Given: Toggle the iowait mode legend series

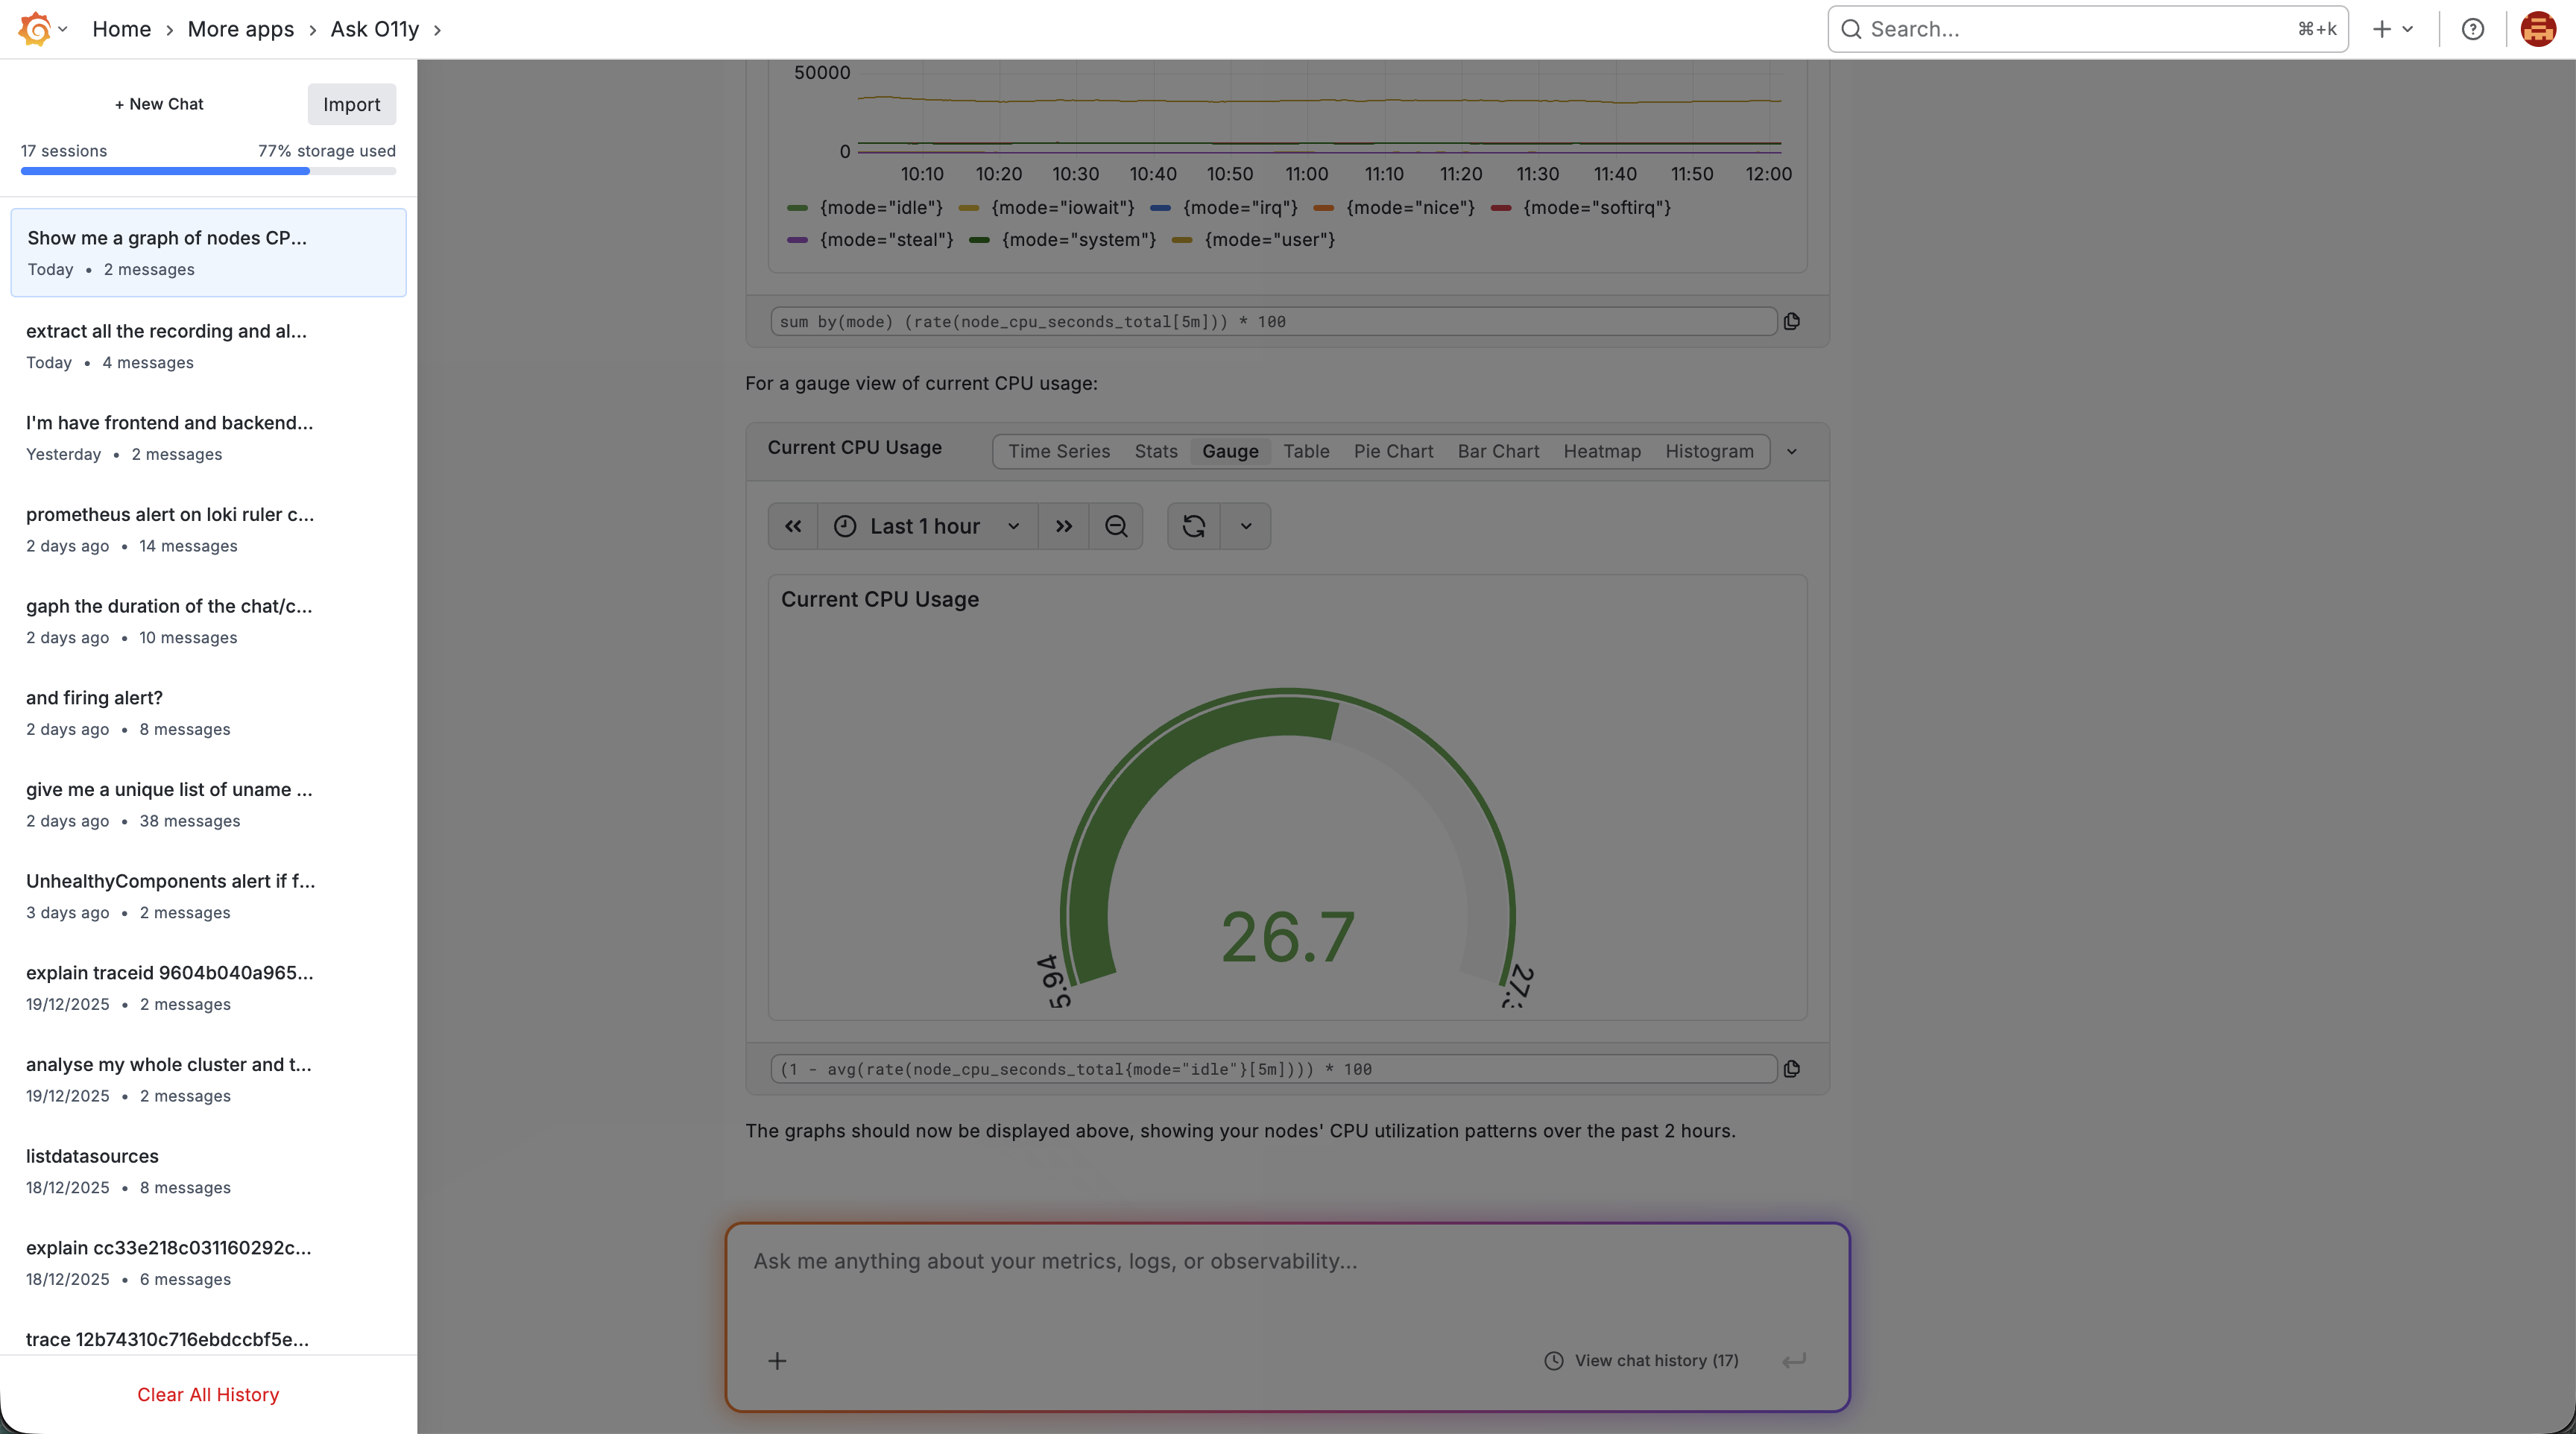Looking at the screenshot, I should tap(1062, 207).
